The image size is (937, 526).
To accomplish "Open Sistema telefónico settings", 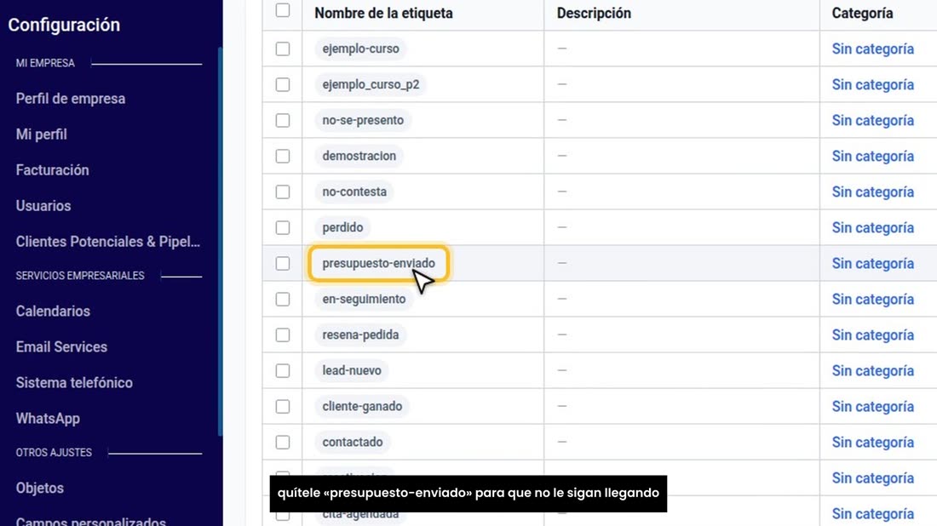I will click(x=74, y=383).
